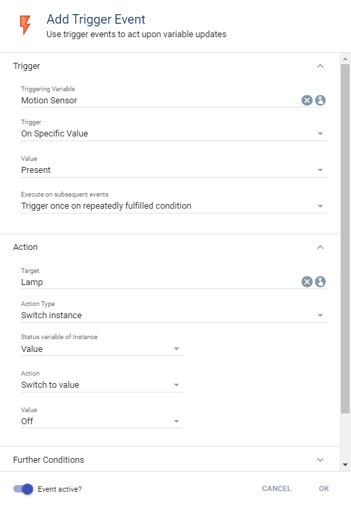
Task: Open the Switch to value dropdown
Action: pos(102,385)
